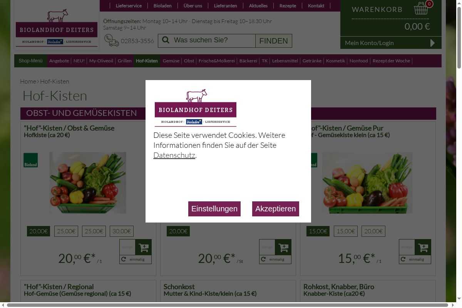Click the magnifier icon in the search field

point(166,40)
